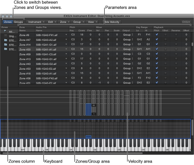The image size is (194, 165).
Task: Open the Group menu
Action: coord(78,22)
